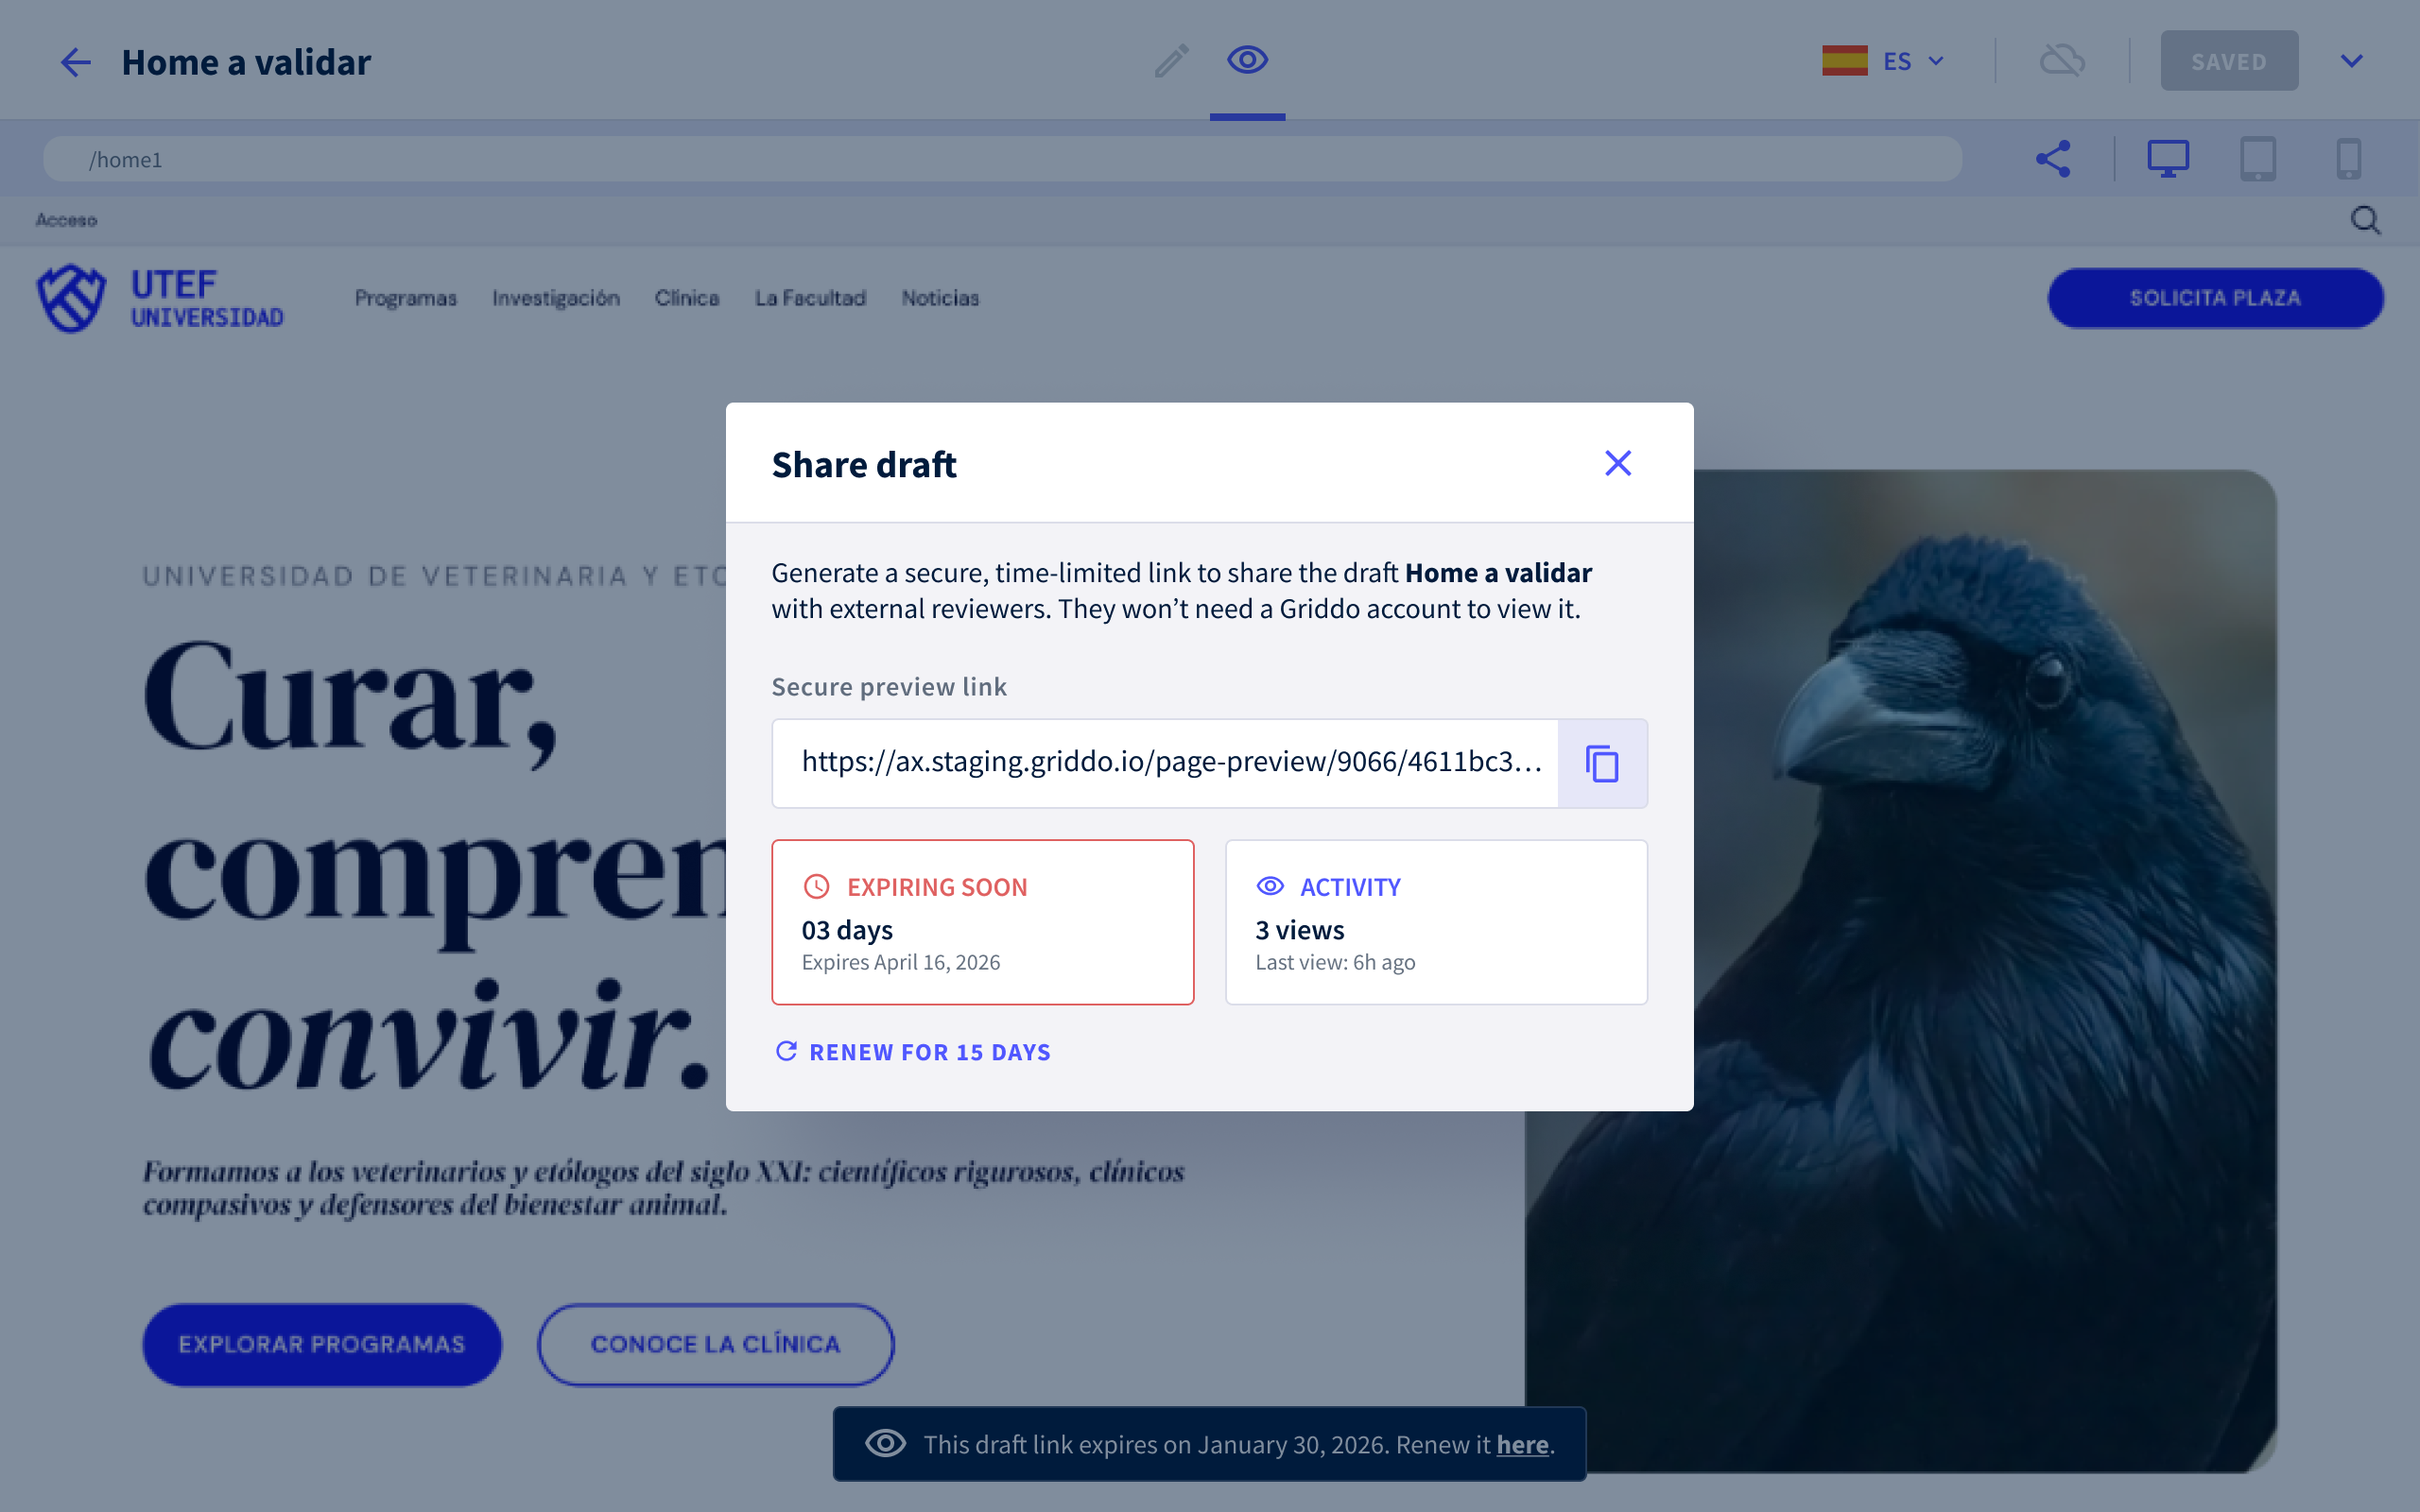Select the eye preview mode tab
2420x1512 pixels.
(x=1247, y=60)
